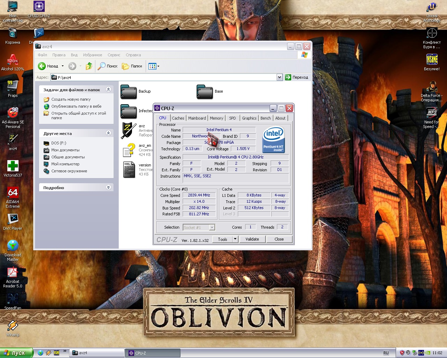Open the address bar dropdown
Screen dimensions: 447x358
click(279, 77)
